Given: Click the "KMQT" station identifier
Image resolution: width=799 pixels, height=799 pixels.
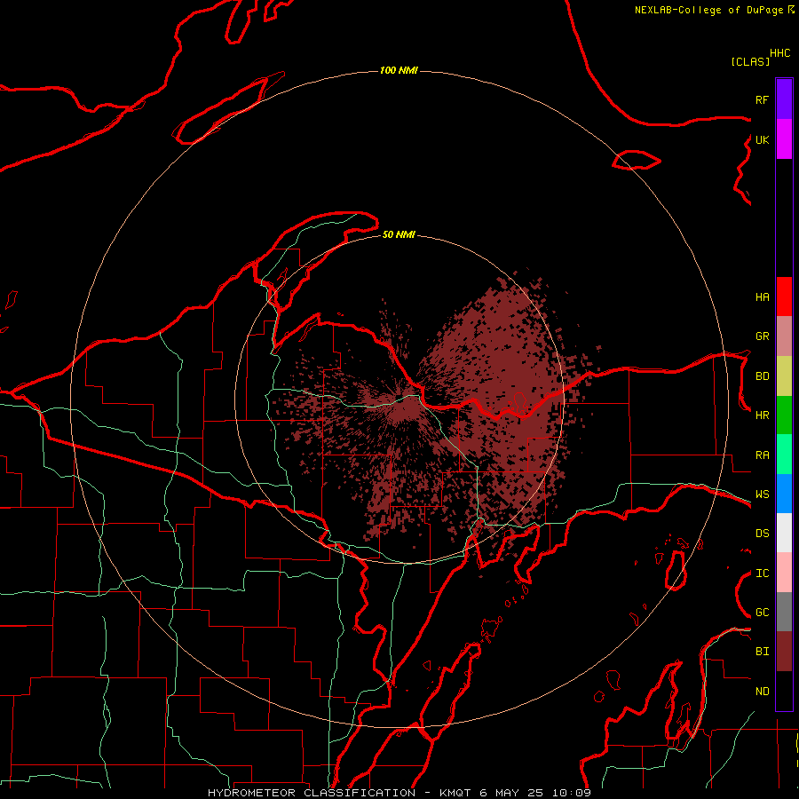Looking at the screenshot, I should pos(455,793).
